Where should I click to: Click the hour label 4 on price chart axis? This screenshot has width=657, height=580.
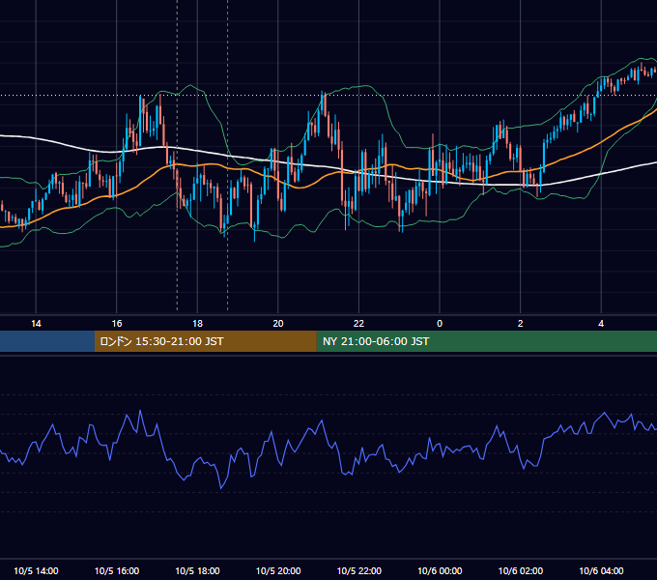[x=601, y=324]
